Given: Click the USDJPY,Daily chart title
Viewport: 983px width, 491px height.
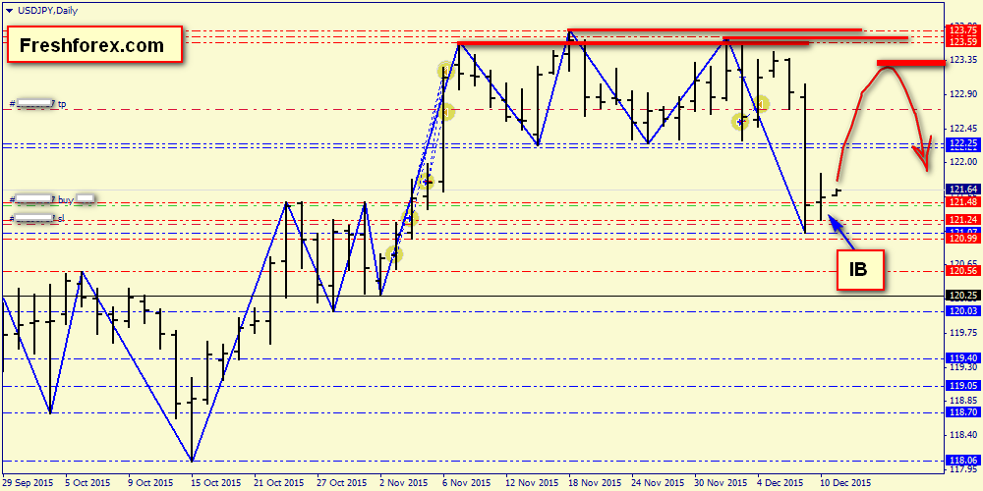Looking at the screenshot, I should (47, 11).
